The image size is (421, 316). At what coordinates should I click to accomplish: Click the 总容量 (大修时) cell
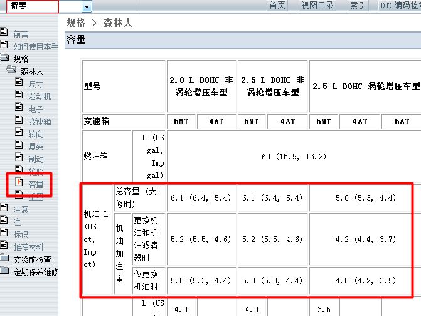click(x=140, y=198)
